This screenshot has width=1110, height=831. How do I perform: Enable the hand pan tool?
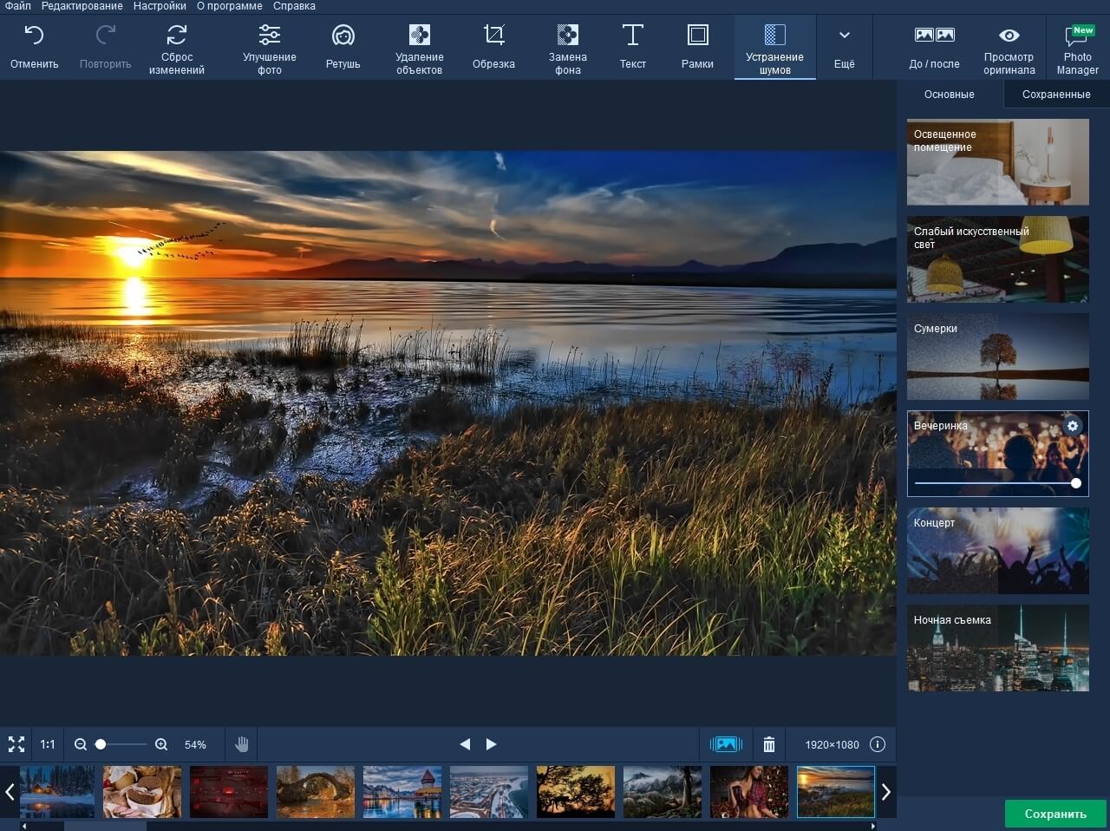point(242,744)
